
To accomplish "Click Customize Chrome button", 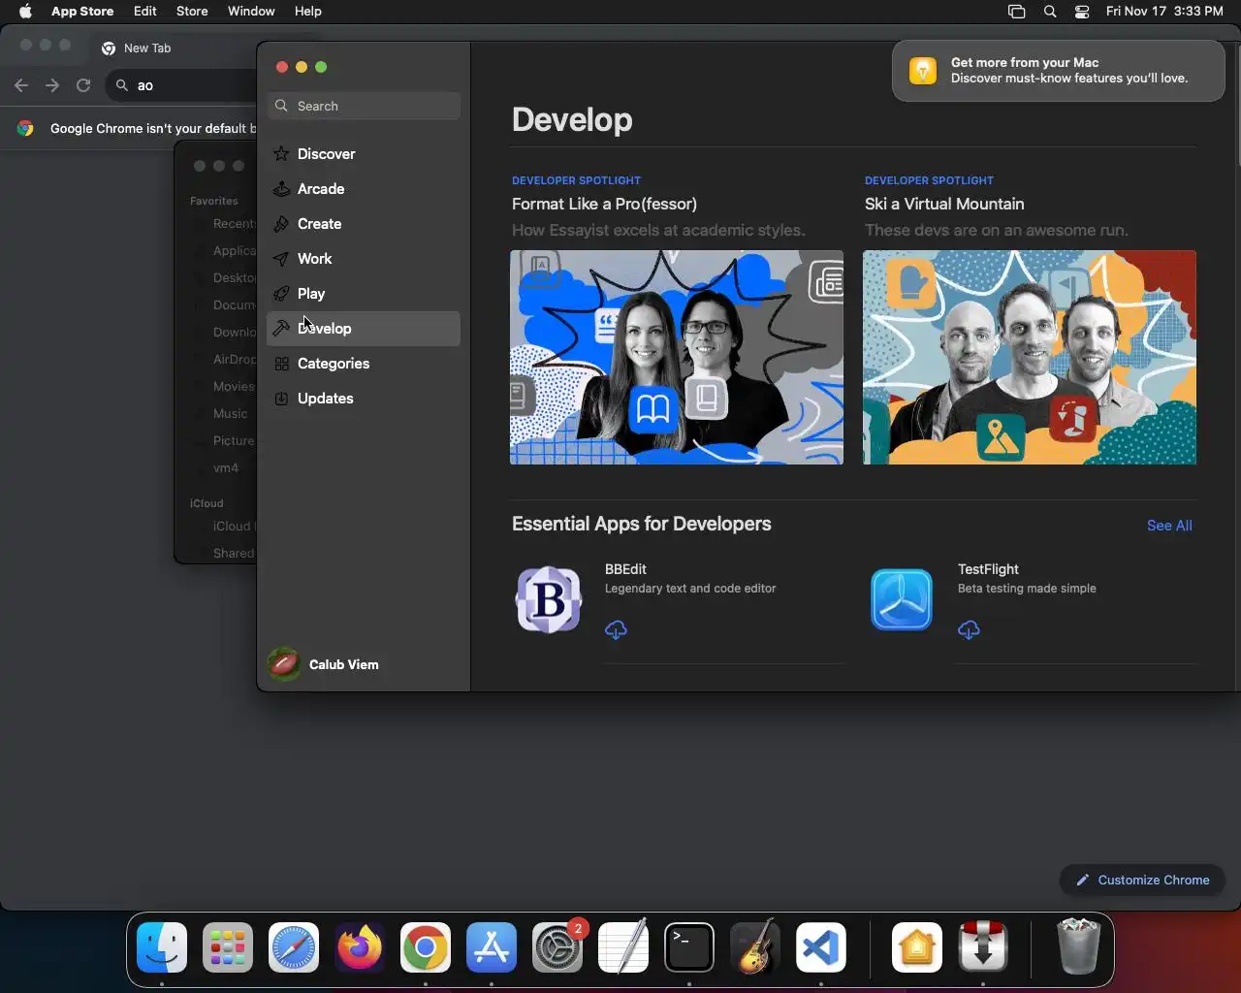I will [1142, 881].
